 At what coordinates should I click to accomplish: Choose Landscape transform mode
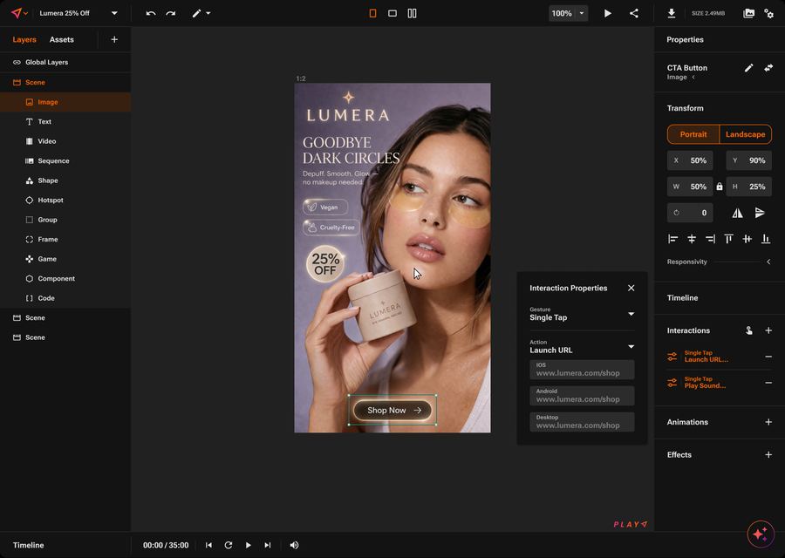pos(746,134)
